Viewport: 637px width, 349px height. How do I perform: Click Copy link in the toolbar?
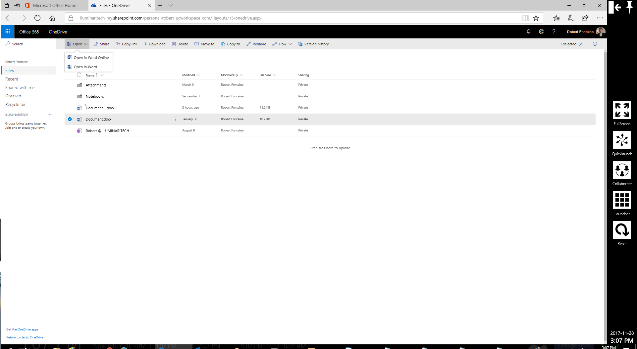click(x=127, y=44)
